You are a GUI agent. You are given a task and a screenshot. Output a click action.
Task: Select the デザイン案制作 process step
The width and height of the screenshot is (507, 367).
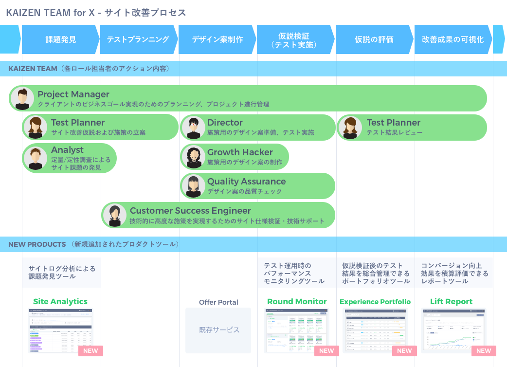217,39
